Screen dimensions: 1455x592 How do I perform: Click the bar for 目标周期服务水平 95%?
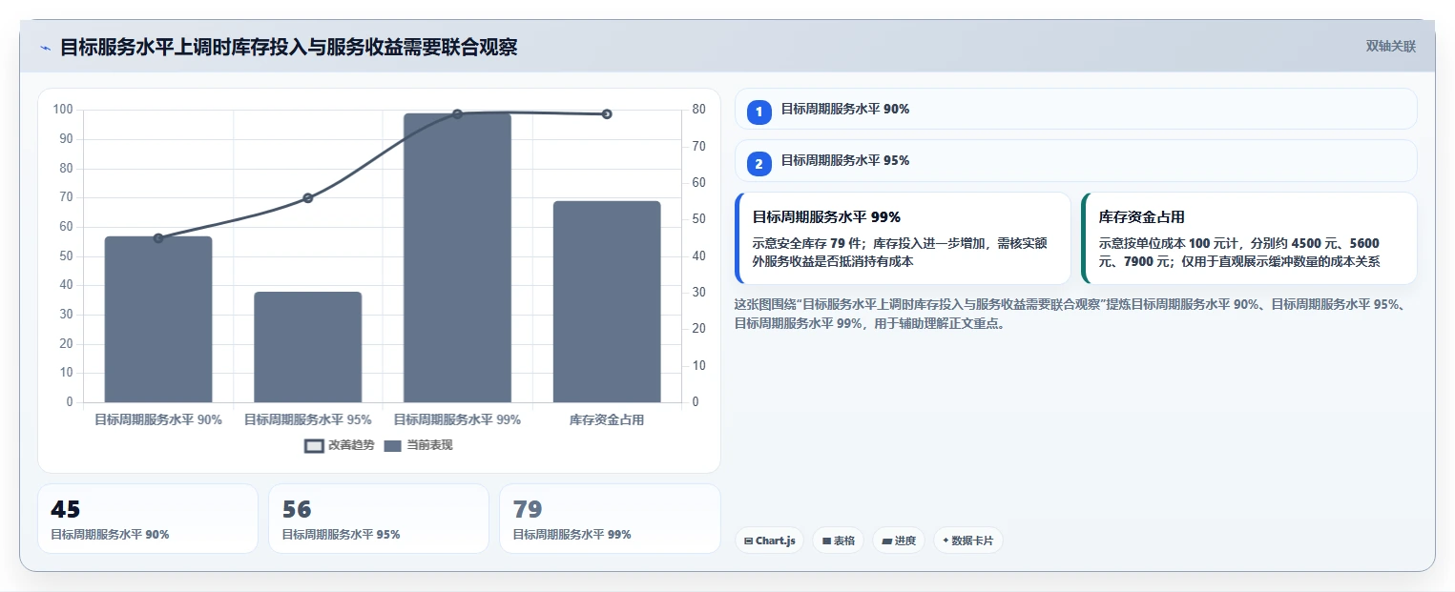[308, 347]
